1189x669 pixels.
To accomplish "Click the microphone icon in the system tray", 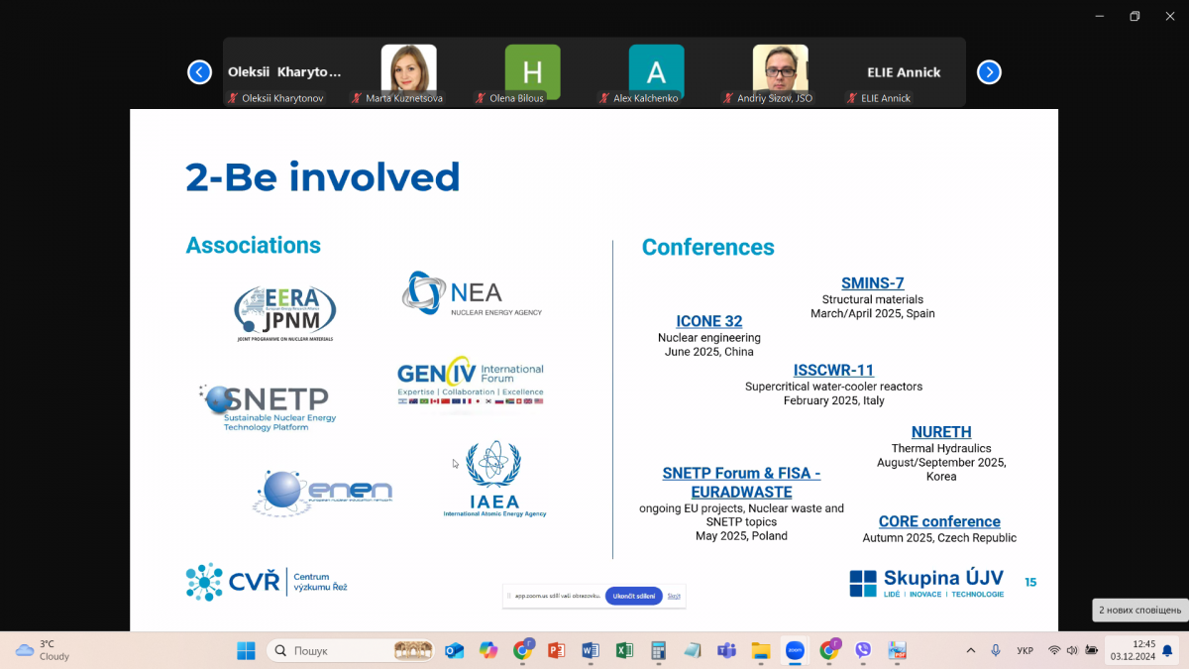I will tap(996, 651).
